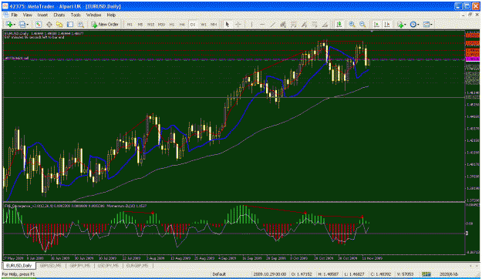Zoom in on the chart
Screen dimensions: 482x279
pyautogui.click(x=352, y=24)
